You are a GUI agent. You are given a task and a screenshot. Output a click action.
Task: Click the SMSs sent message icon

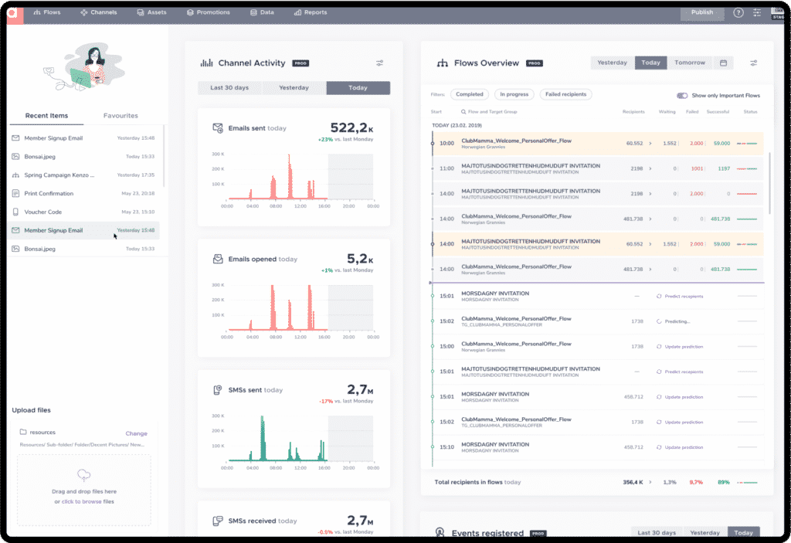(217, 389)
